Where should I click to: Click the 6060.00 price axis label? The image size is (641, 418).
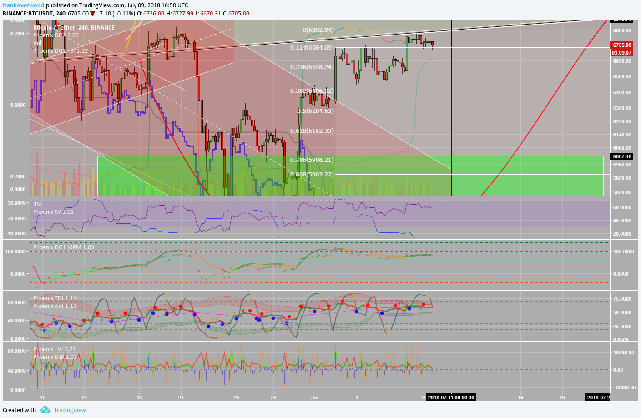[622, 148]
